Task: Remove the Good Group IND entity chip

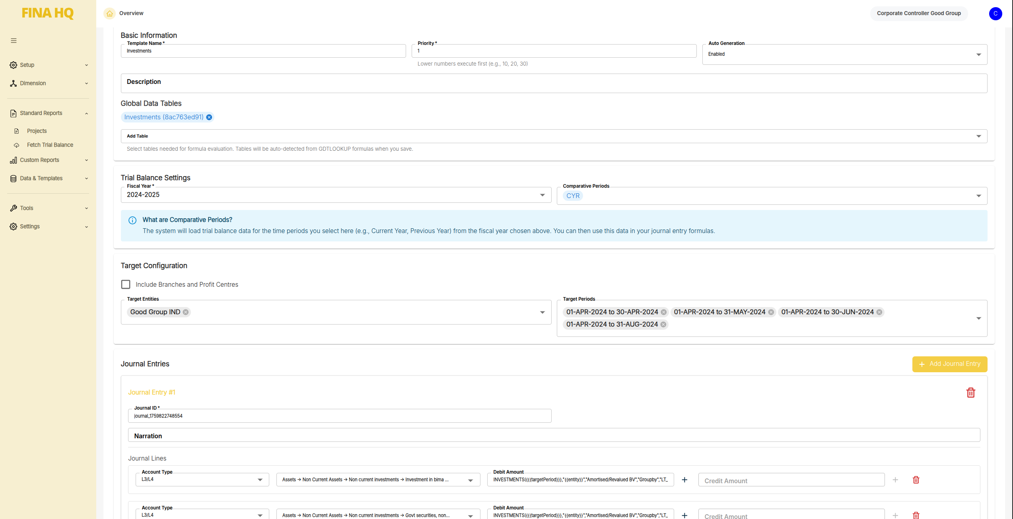Action: [186, 312]
